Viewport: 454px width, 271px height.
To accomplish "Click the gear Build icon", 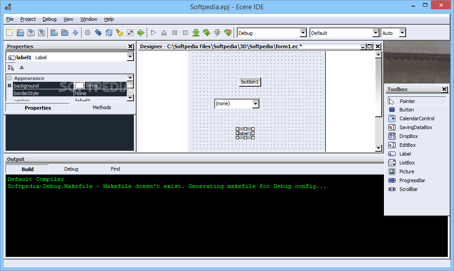I will click(x=87, y=33).
